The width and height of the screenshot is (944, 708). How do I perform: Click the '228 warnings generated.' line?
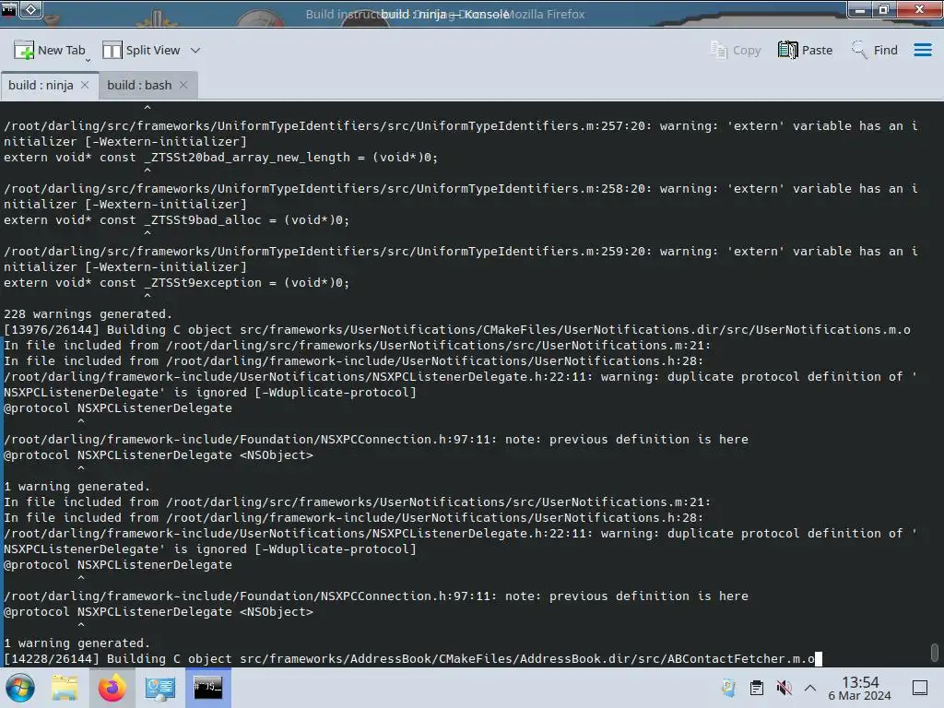(88, 313)
